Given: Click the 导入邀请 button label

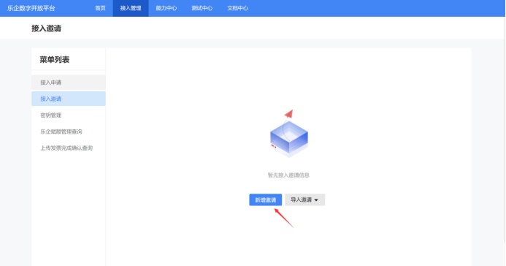Looking at the screenshot, I should (301, 199).
